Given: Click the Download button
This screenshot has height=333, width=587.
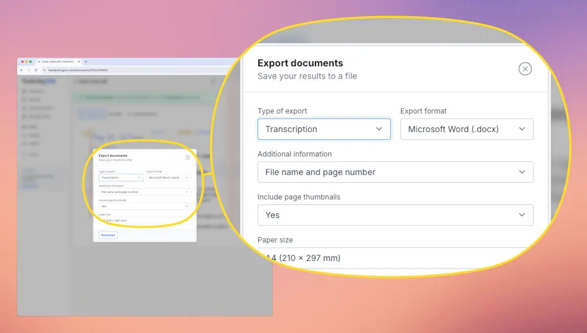Looking at the screenshot, I should (x=108, y=235).
